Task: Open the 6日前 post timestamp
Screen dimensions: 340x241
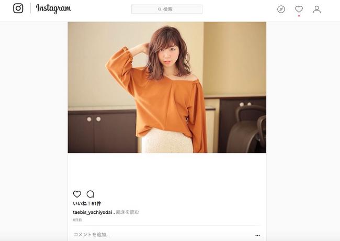Action: pos(77,220)
